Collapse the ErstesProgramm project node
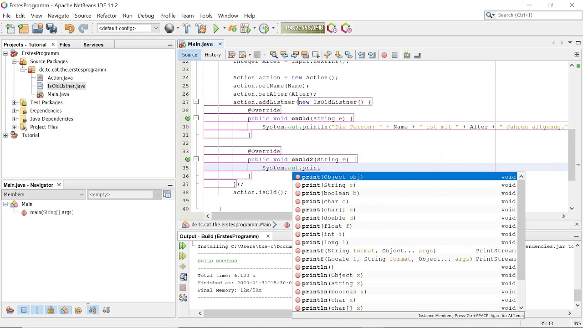The width and height of the screenshot is (583, 328). 5,53
